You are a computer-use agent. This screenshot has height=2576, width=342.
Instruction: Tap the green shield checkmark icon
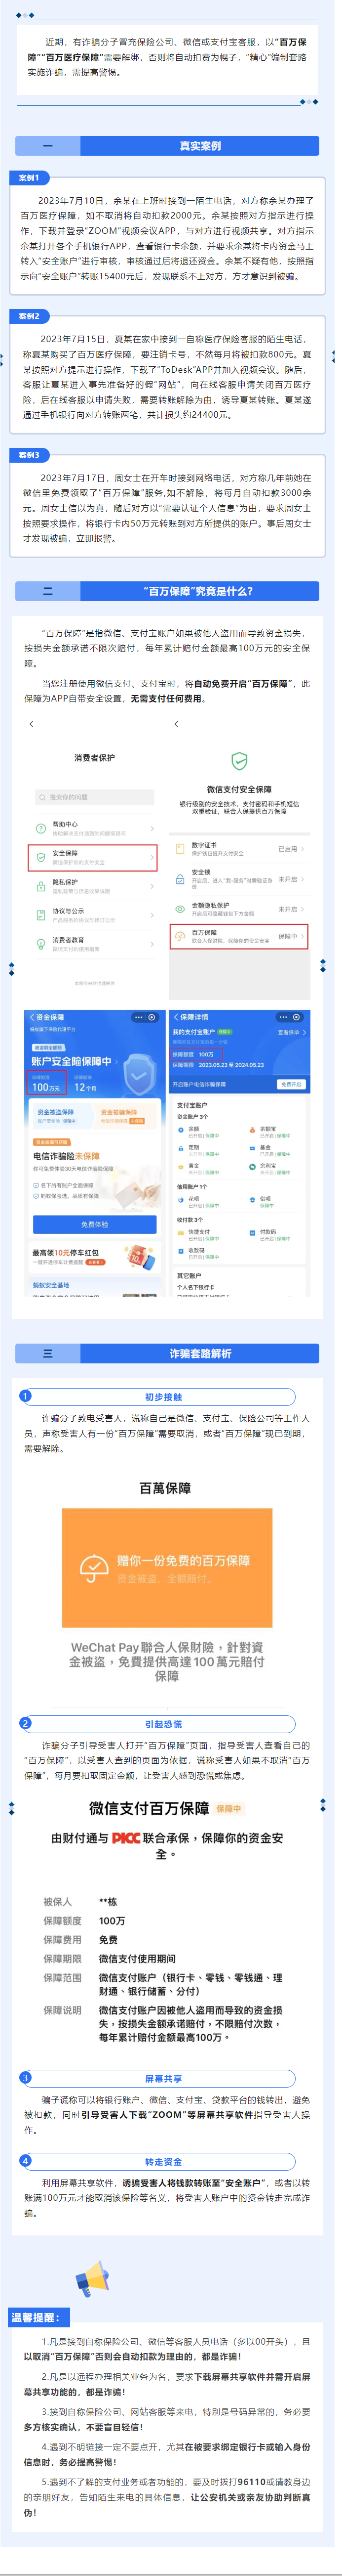click(239, 761)
